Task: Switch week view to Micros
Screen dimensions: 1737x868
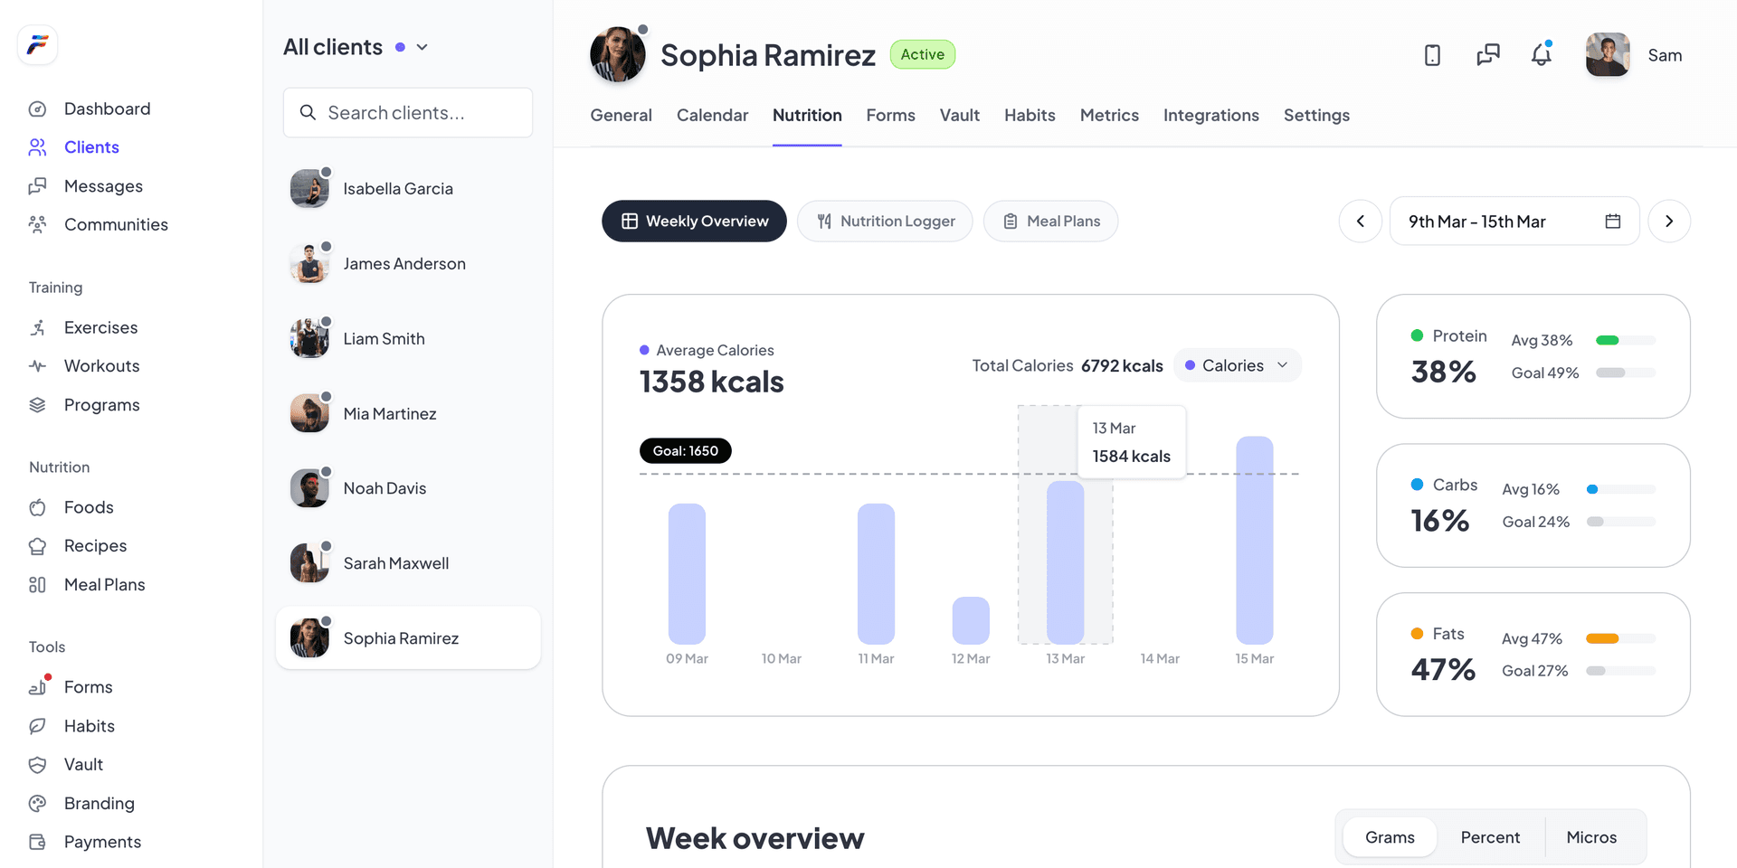Action: pos(1591,836)
